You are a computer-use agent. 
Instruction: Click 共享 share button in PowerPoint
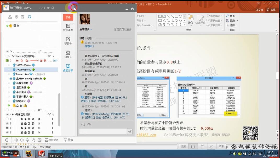pyautogui.click(x=271, y=10)
